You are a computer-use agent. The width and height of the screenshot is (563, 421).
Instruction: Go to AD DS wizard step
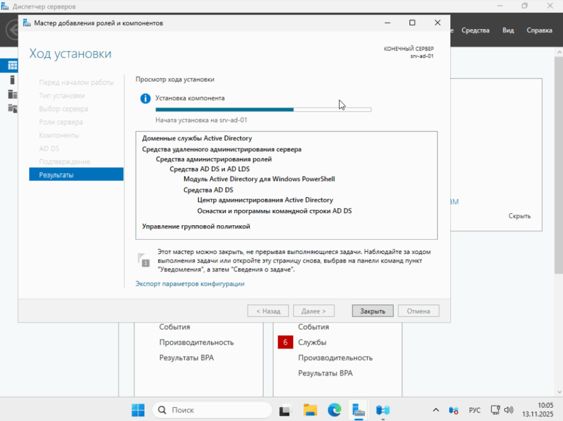pyautogui.click(x=49, y=148)
